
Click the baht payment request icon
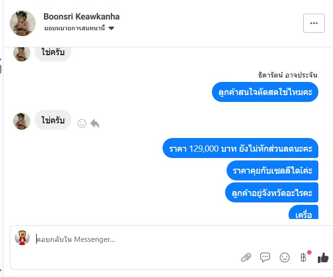(x=304, y=257)
